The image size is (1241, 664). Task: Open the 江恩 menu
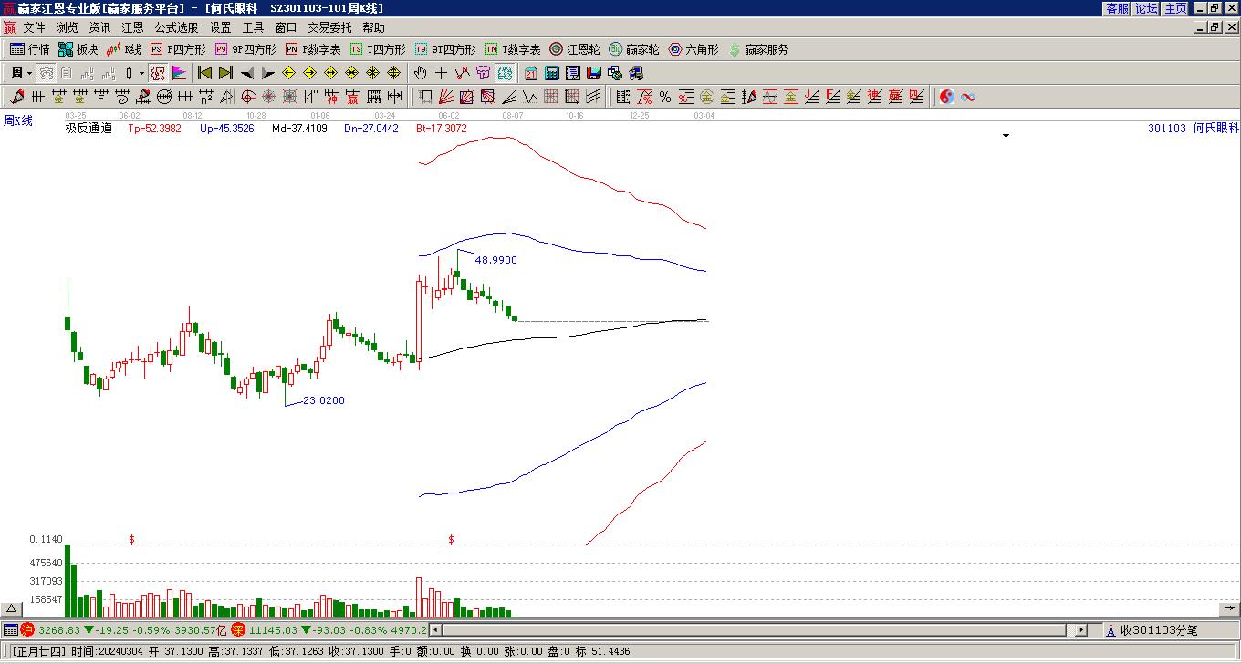(x=132, y=27)
